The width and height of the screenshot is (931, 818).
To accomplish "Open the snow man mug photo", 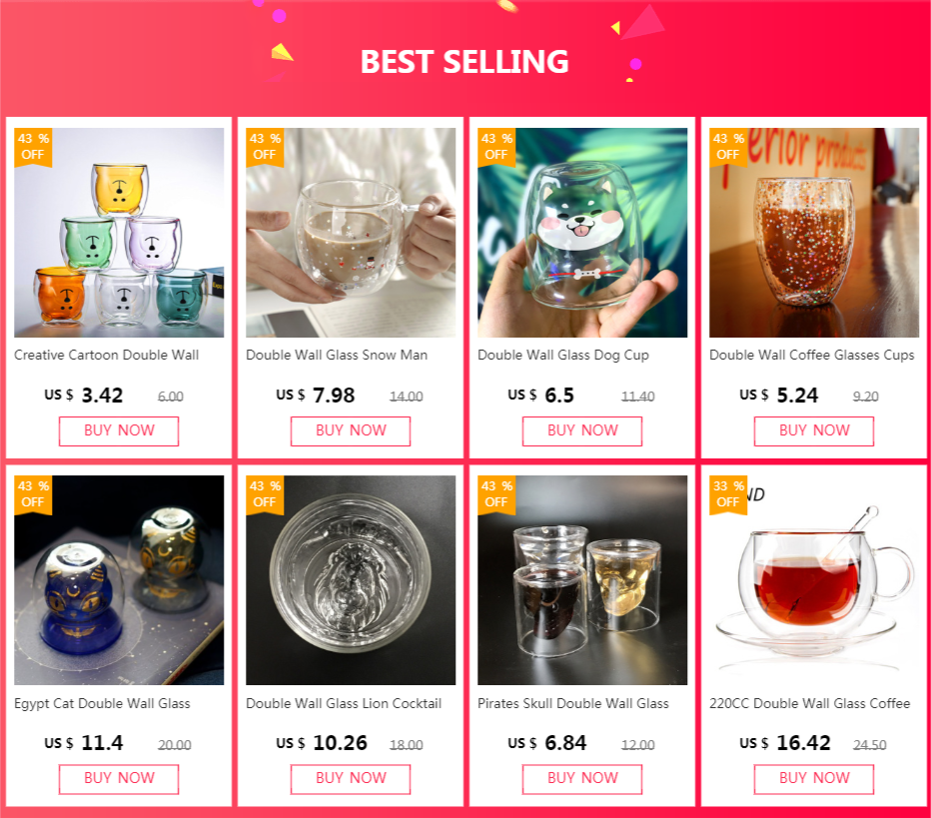I will click(x=351, y=233).
